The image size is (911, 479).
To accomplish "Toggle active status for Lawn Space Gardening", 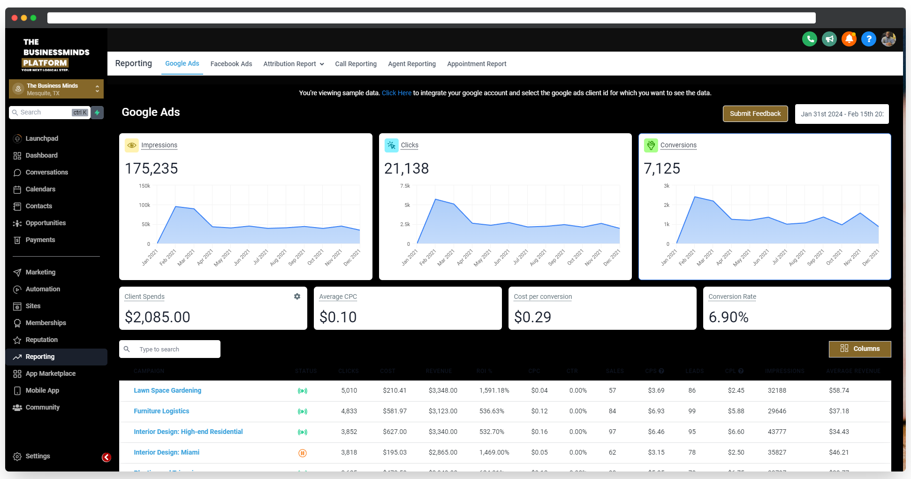I will [303, 391].
